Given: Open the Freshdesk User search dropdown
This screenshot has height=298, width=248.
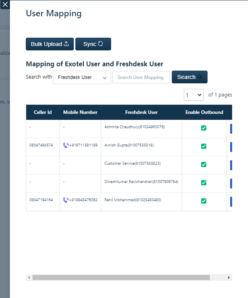Looking at the screenshot, I should pyautogui.click(x=82, y=77).
